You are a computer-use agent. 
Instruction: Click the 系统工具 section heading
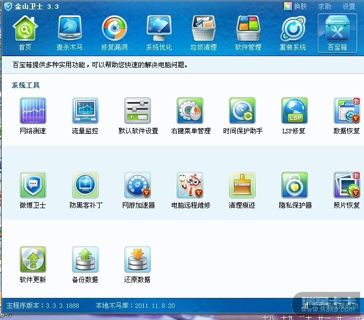[x=25, y=85]
